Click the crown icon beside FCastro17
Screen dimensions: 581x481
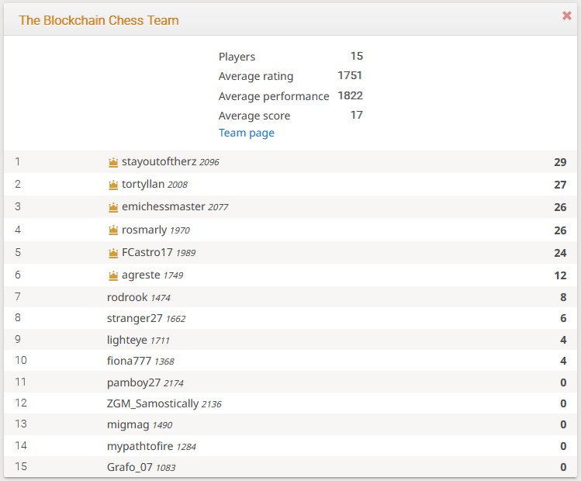click(x=113, y=253)
